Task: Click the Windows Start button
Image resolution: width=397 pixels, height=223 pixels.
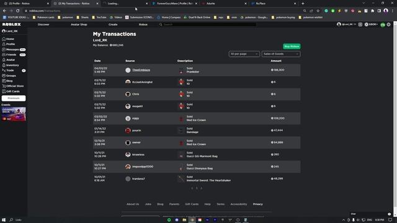Action: (x=4, y=220)
